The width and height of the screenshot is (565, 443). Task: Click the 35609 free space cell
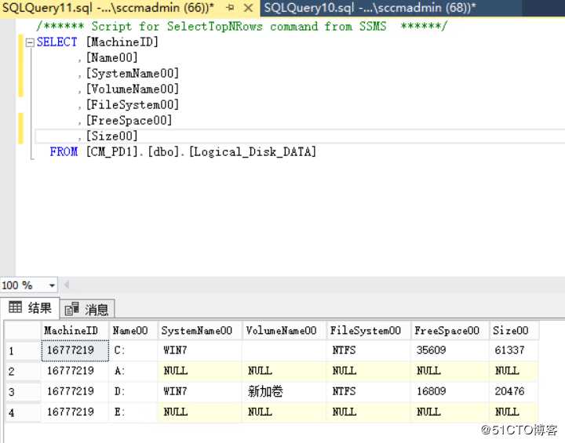coord(450,350)
